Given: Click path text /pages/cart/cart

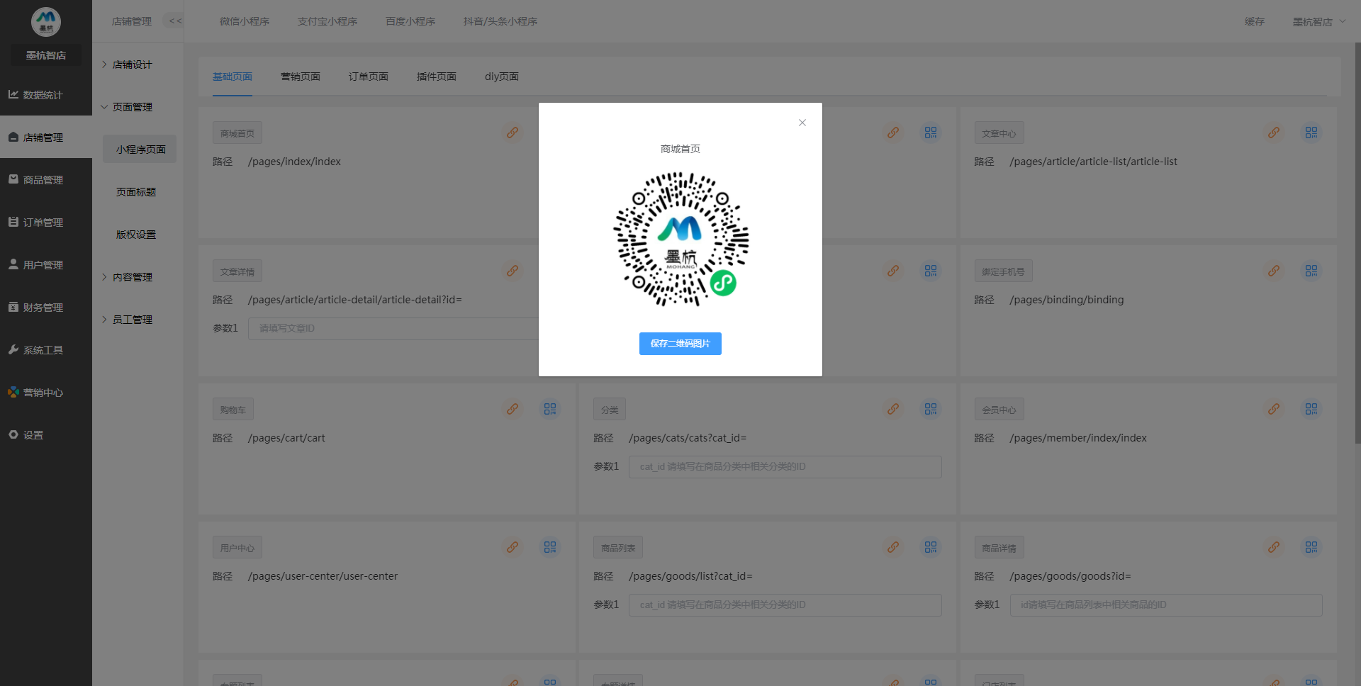Looking at the screenshot, I should coord(286,438).
